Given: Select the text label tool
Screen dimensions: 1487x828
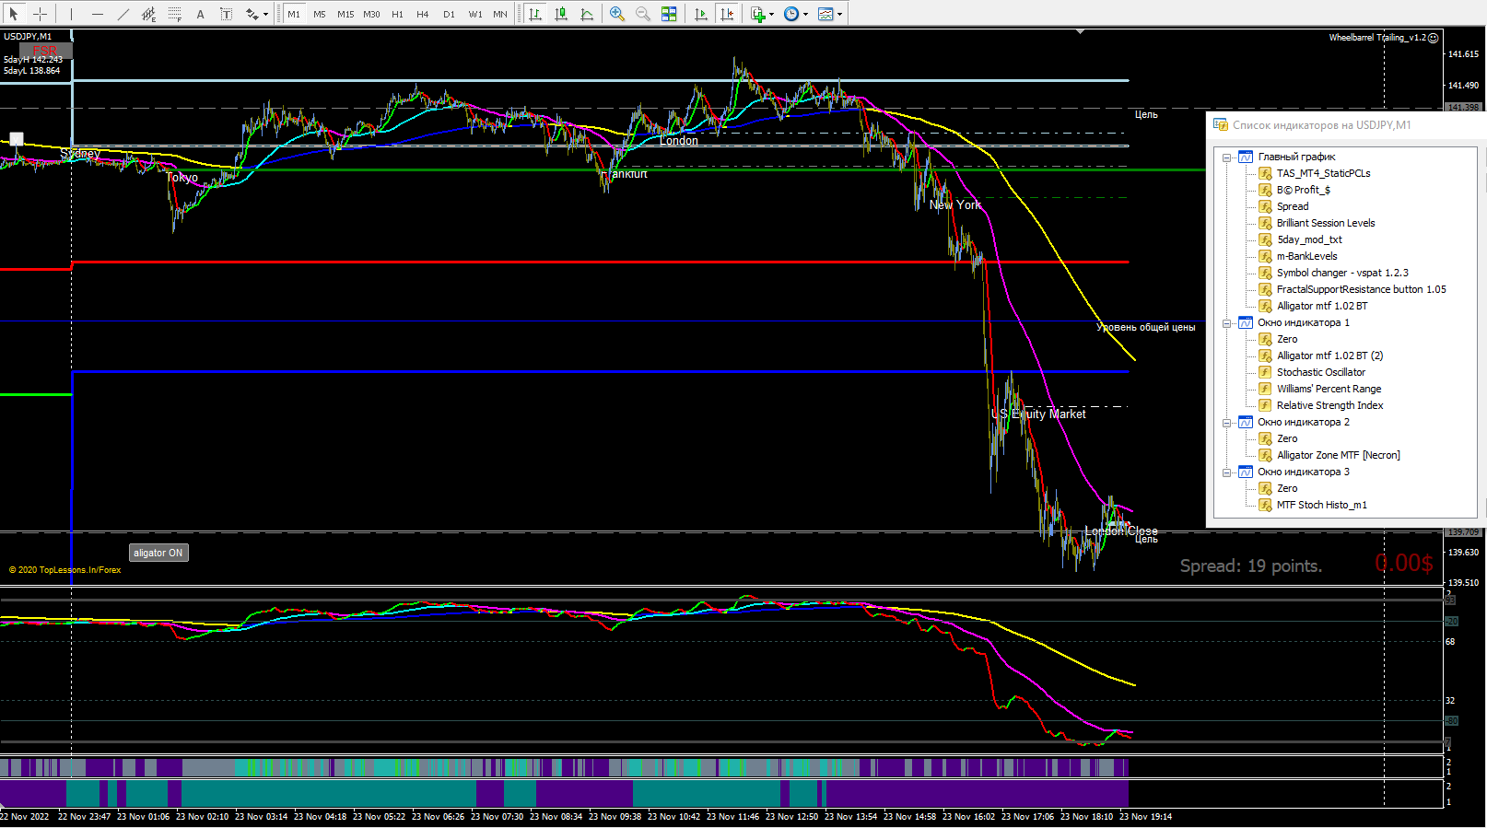Looking at the screenshot, I should [x=200, y=14].
